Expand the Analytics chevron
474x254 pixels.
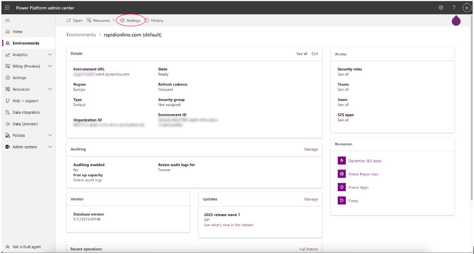coord(50,55)
